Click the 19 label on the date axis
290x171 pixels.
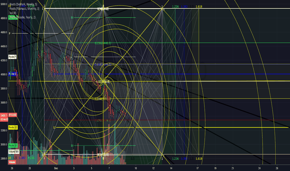(215, 168)
